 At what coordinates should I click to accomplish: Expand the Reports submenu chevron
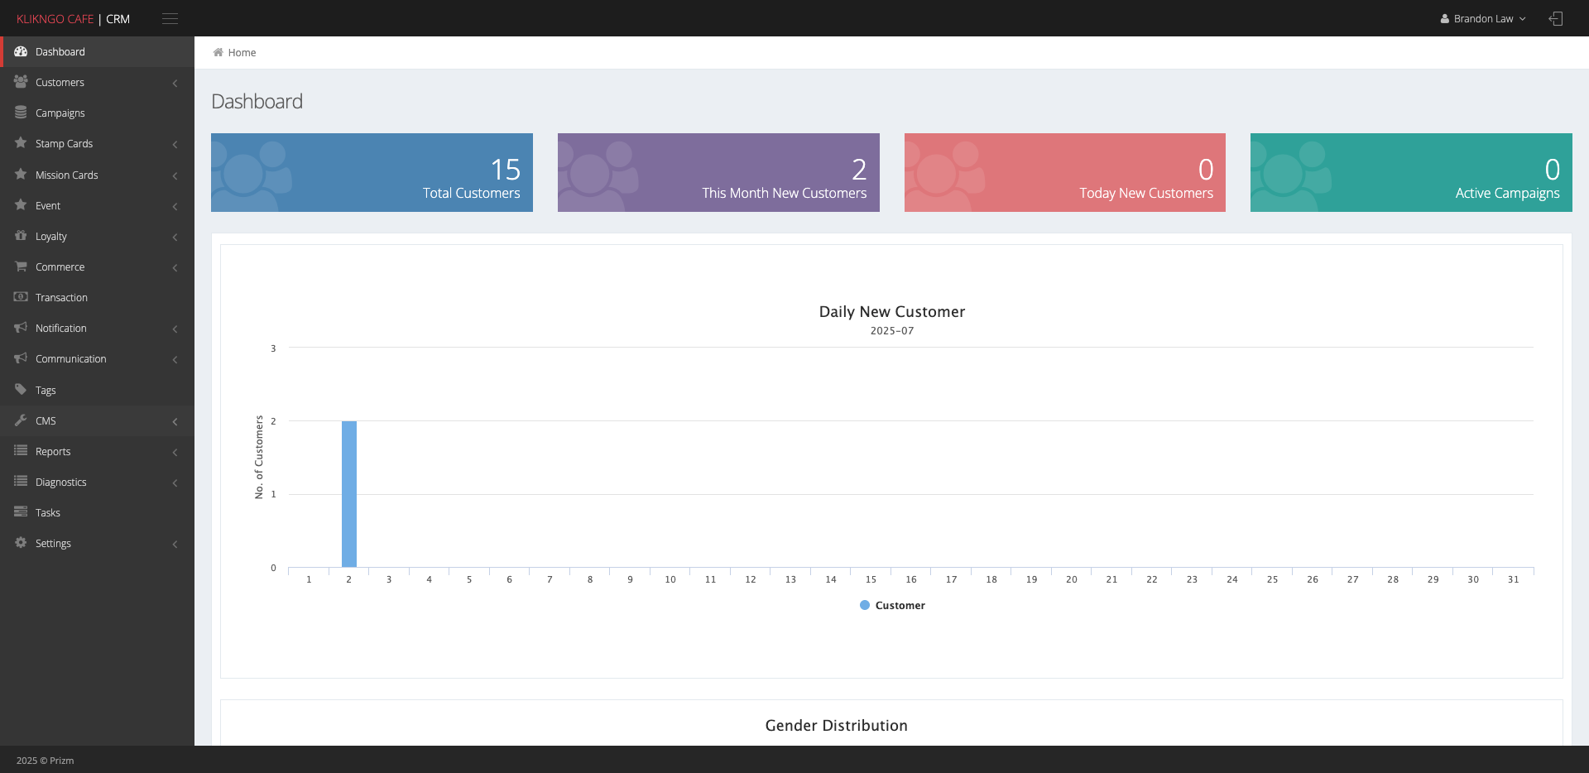click(x=175, y=452)
